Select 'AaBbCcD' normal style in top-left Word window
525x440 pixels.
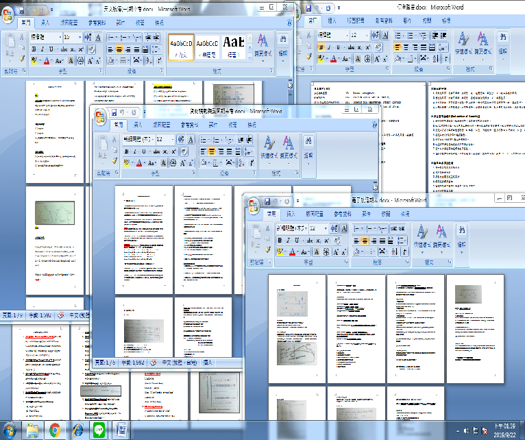coord(181,47)
